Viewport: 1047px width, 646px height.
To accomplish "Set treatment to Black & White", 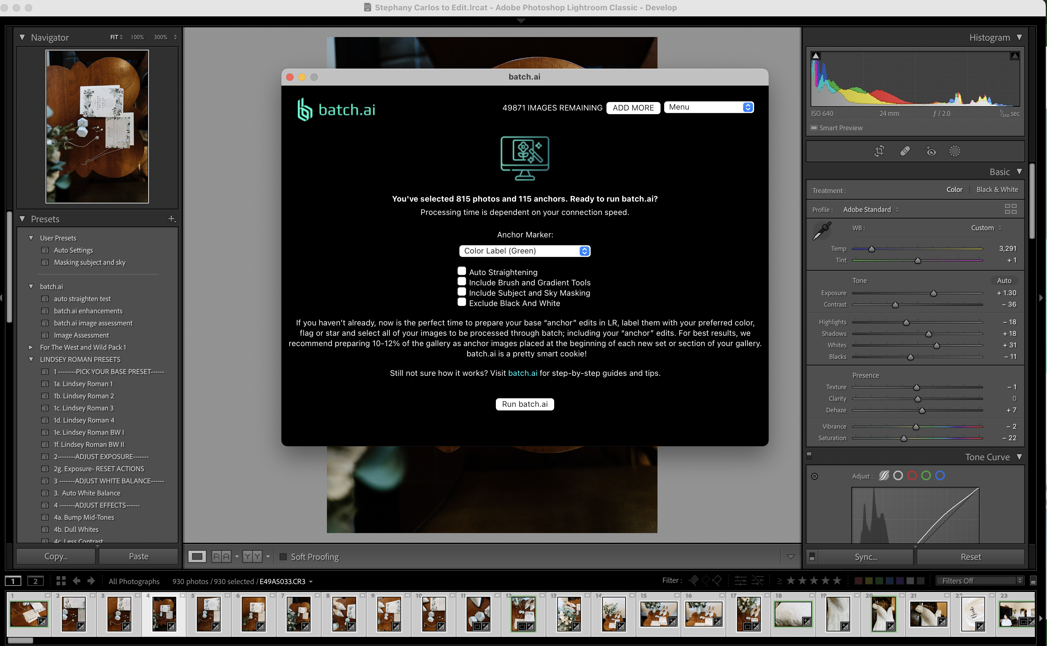I will coord(997,190).
